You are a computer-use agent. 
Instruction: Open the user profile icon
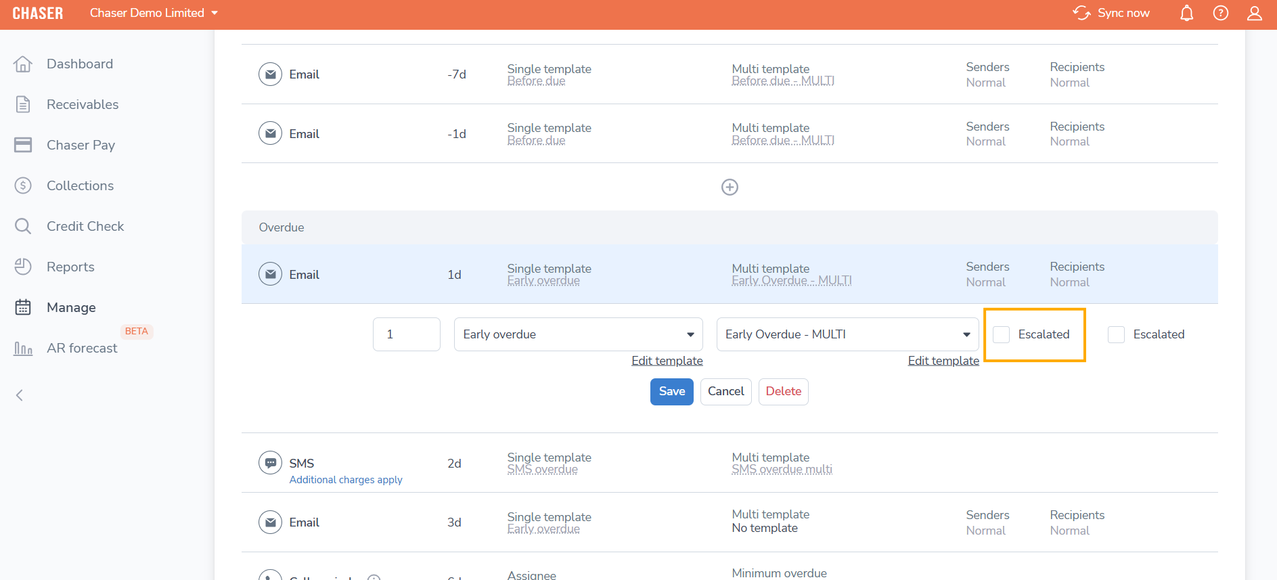tap(1254, 14)
